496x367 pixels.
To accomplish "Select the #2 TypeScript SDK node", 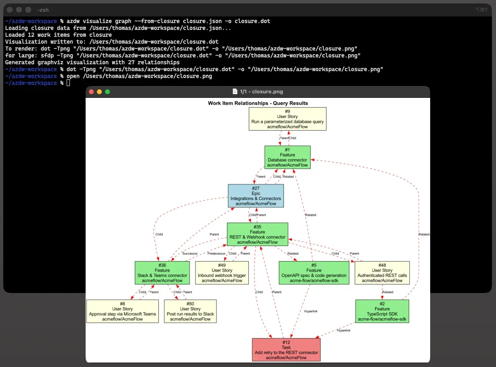I will [x=382, y=311].
